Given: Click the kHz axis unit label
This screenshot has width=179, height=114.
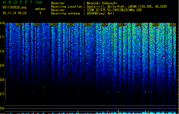Looking at the screenshot, I should (x=3, y=23).
